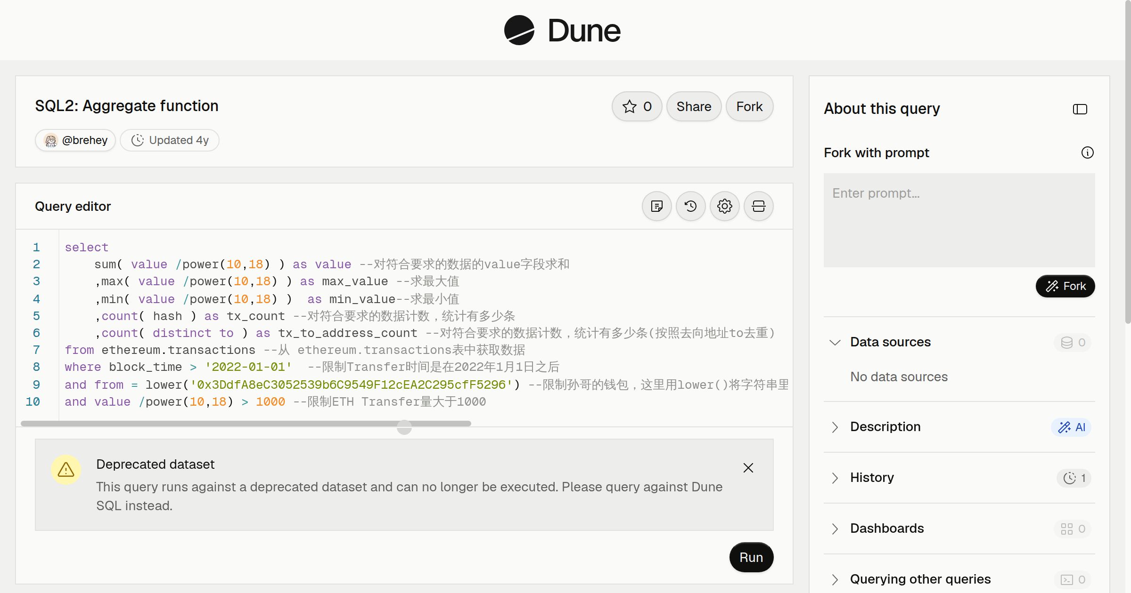Click the editor horizontal scrollbar
Viewport: 1131px width, 593px height.
pos(246,424)
